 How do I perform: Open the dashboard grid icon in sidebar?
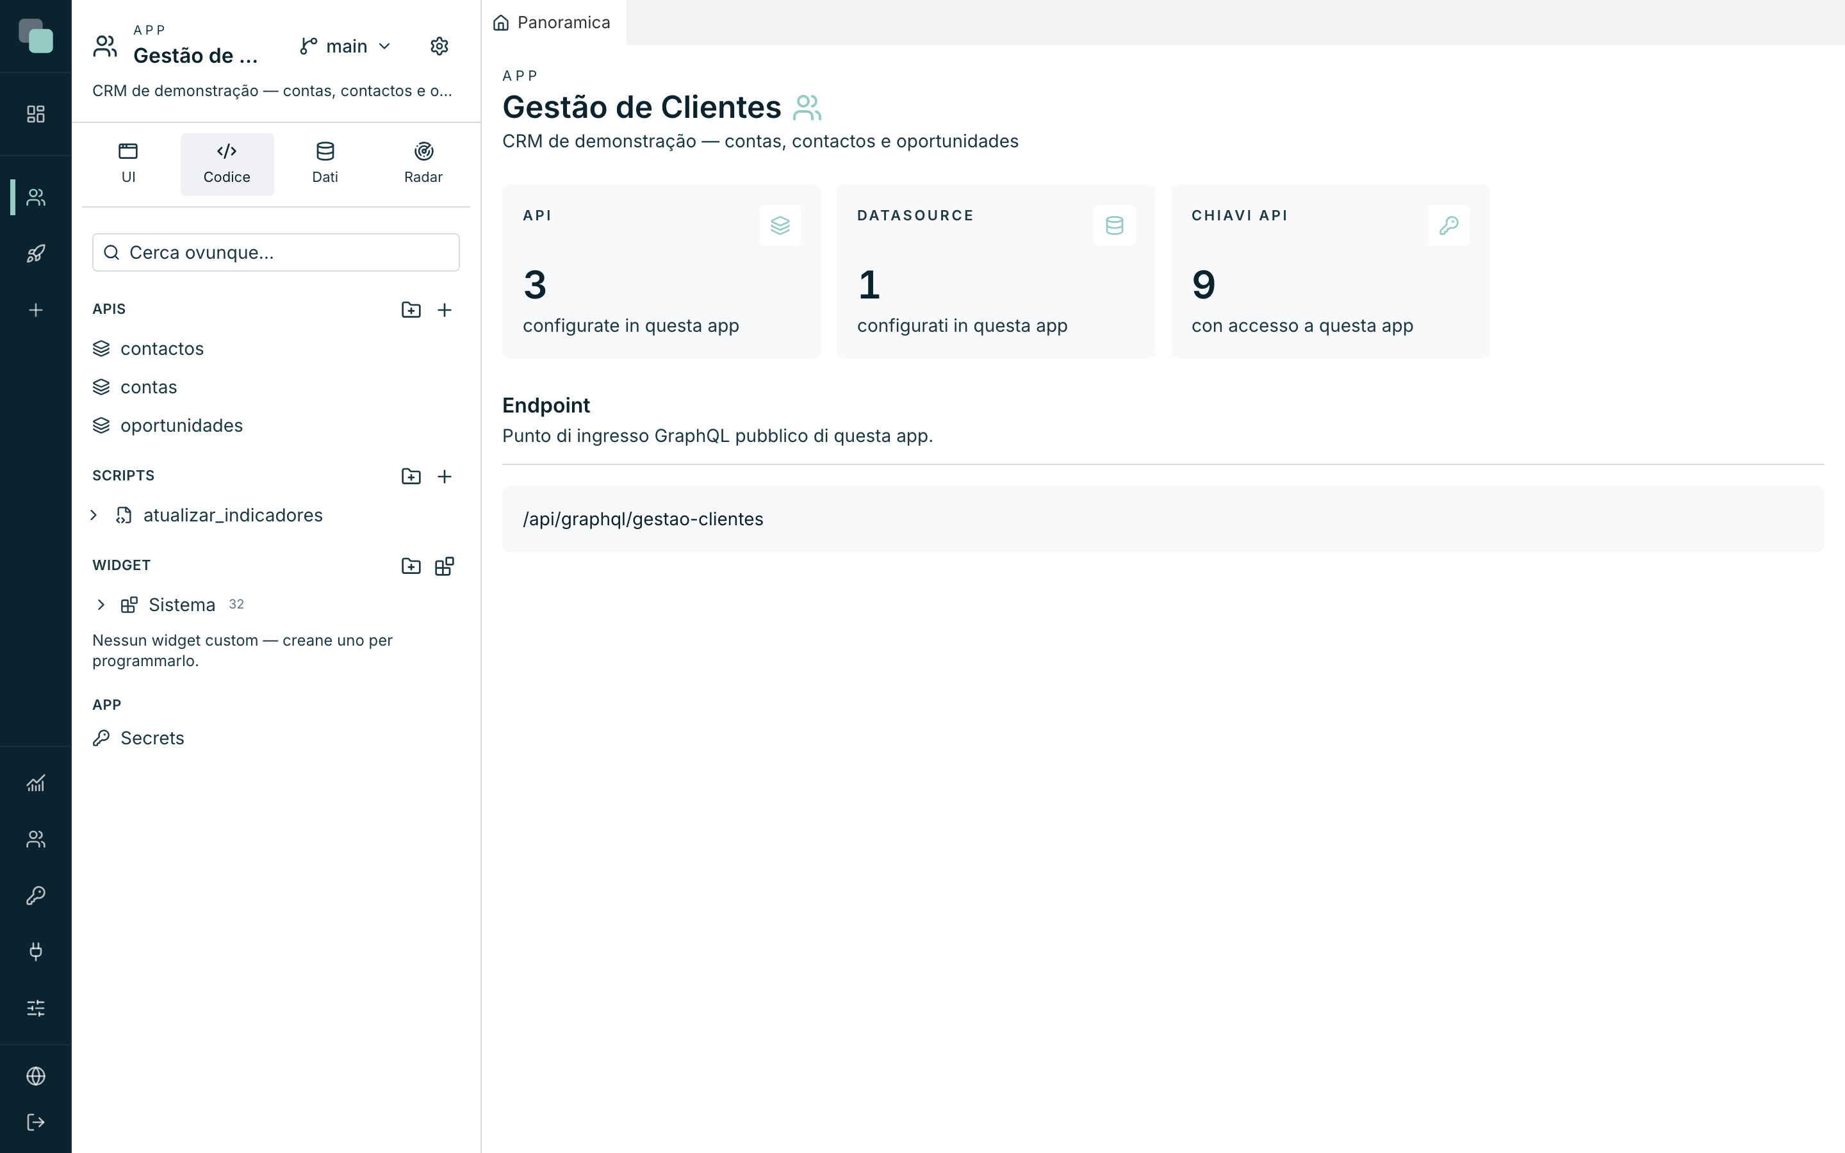tap(36, 115)
